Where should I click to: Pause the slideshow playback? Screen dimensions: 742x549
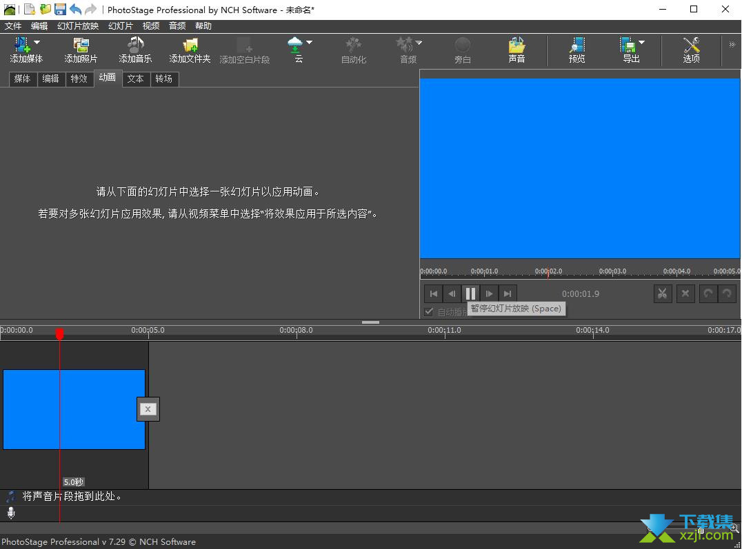(470, 293)
